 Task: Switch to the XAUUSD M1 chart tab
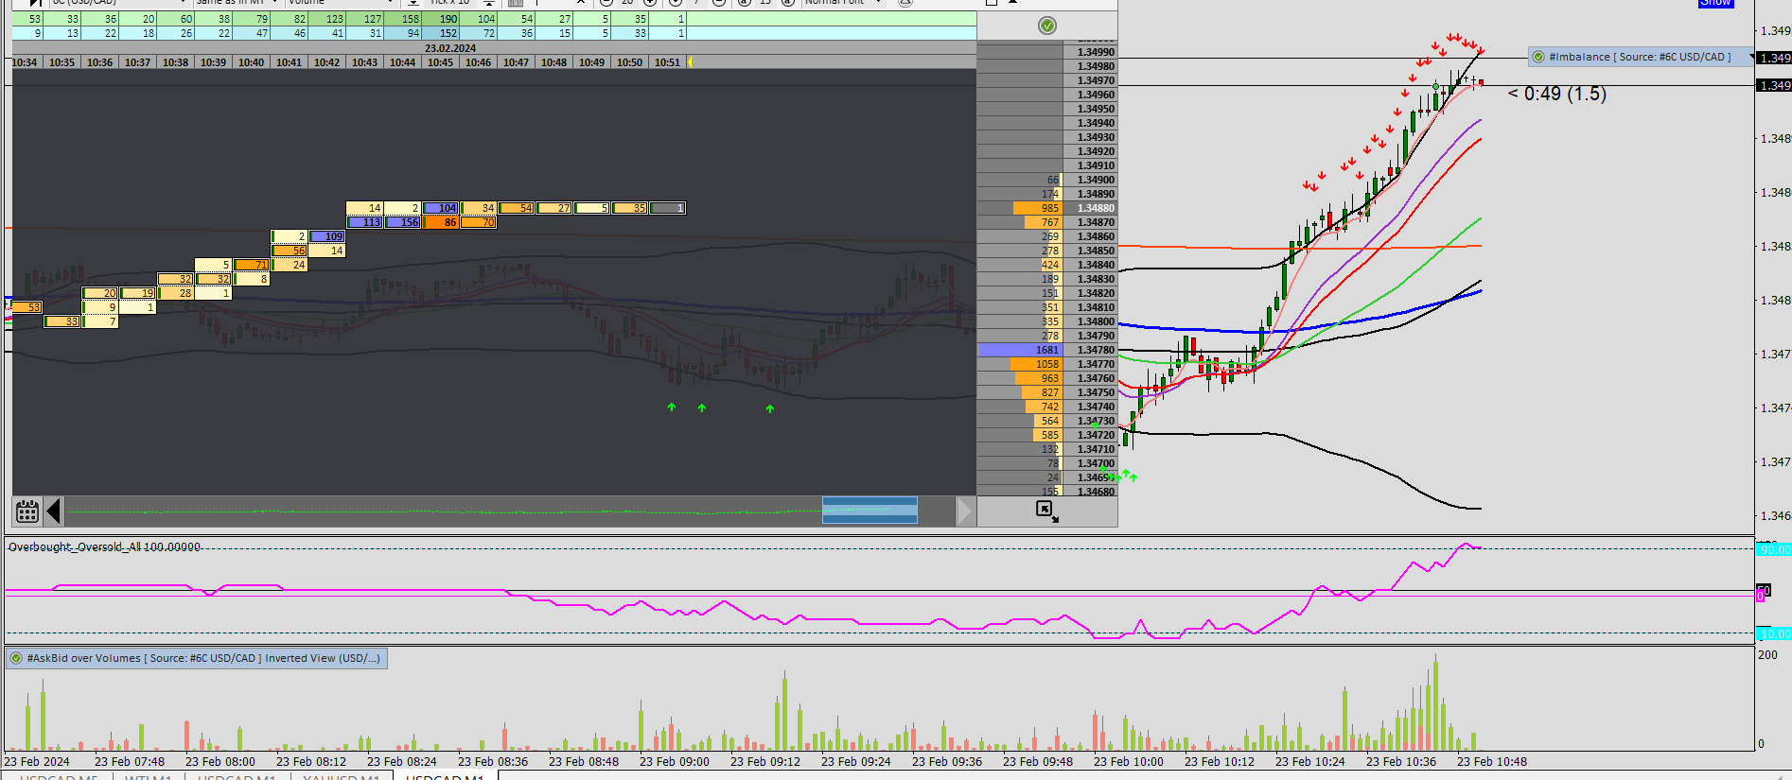coord(342,778)
